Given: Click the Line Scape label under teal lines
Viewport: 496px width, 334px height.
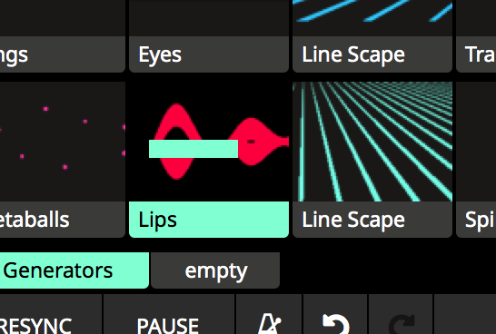Looking at the screenshot, I should pos(372,220).
